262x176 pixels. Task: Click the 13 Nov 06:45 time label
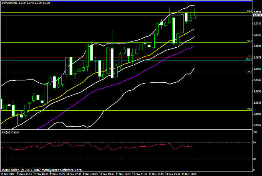tap(57, 174)
